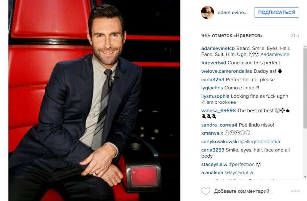Open forevertwd commenter profile
Screen dimensions: 307x201
213,63
